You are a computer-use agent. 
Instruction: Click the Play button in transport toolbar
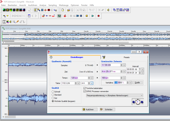tap(93, 16)
